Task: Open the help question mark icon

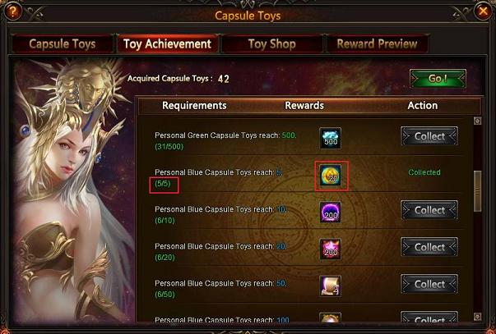Action: [x=12, y=11]
